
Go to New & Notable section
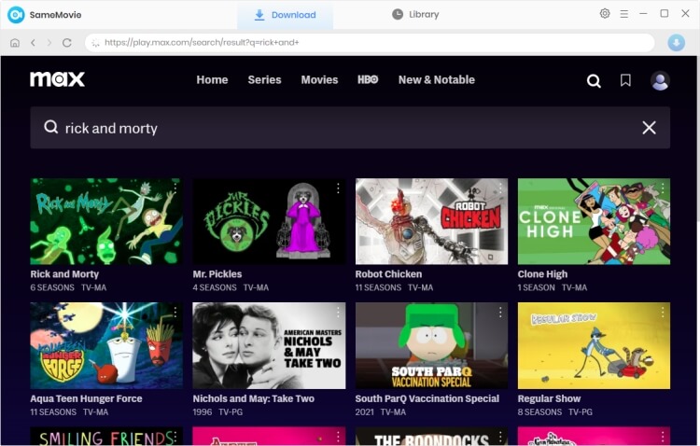[436, 79]
